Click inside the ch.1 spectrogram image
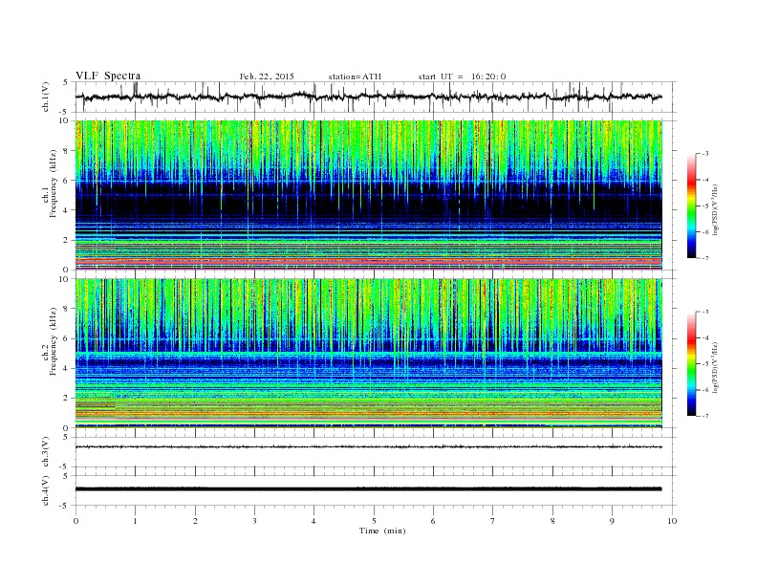 click(x=369, y=195)
